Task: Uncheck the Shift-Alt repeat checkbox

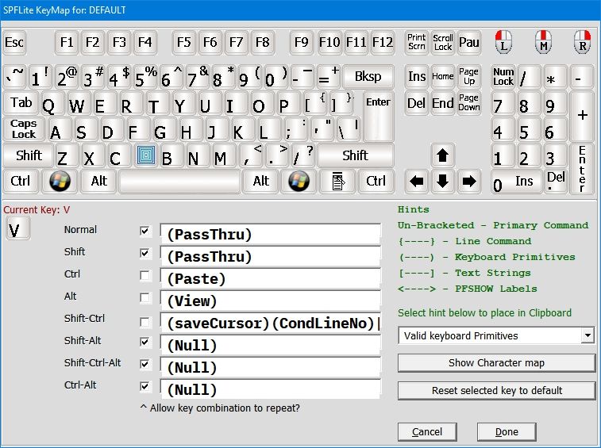Action: tap(144, 343)
